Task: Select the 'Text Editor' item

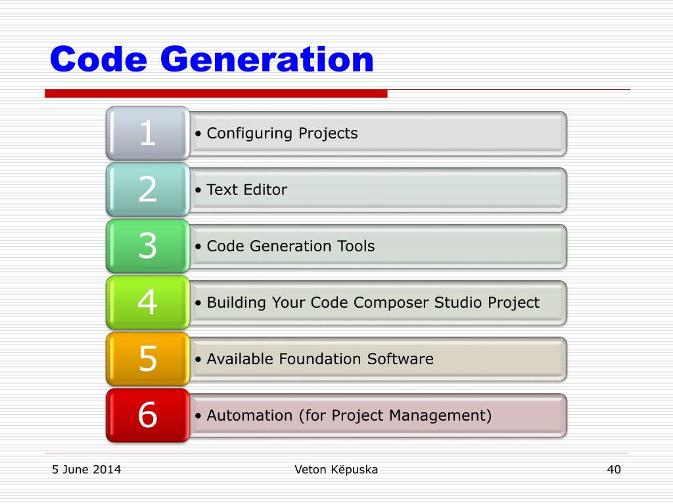Action: 378,190
